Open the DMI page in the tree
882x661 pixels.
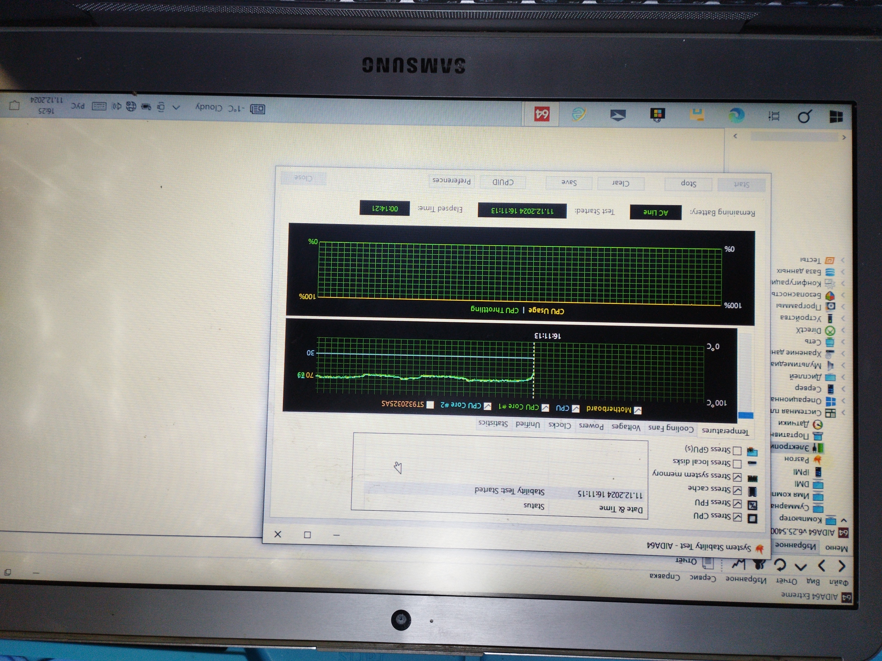point(808,484)
